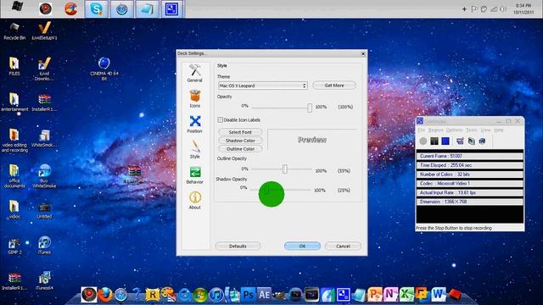Viewport: 543px width, 305px height.
Task: Launch Safari from the dock
Action: pos(120,295)
